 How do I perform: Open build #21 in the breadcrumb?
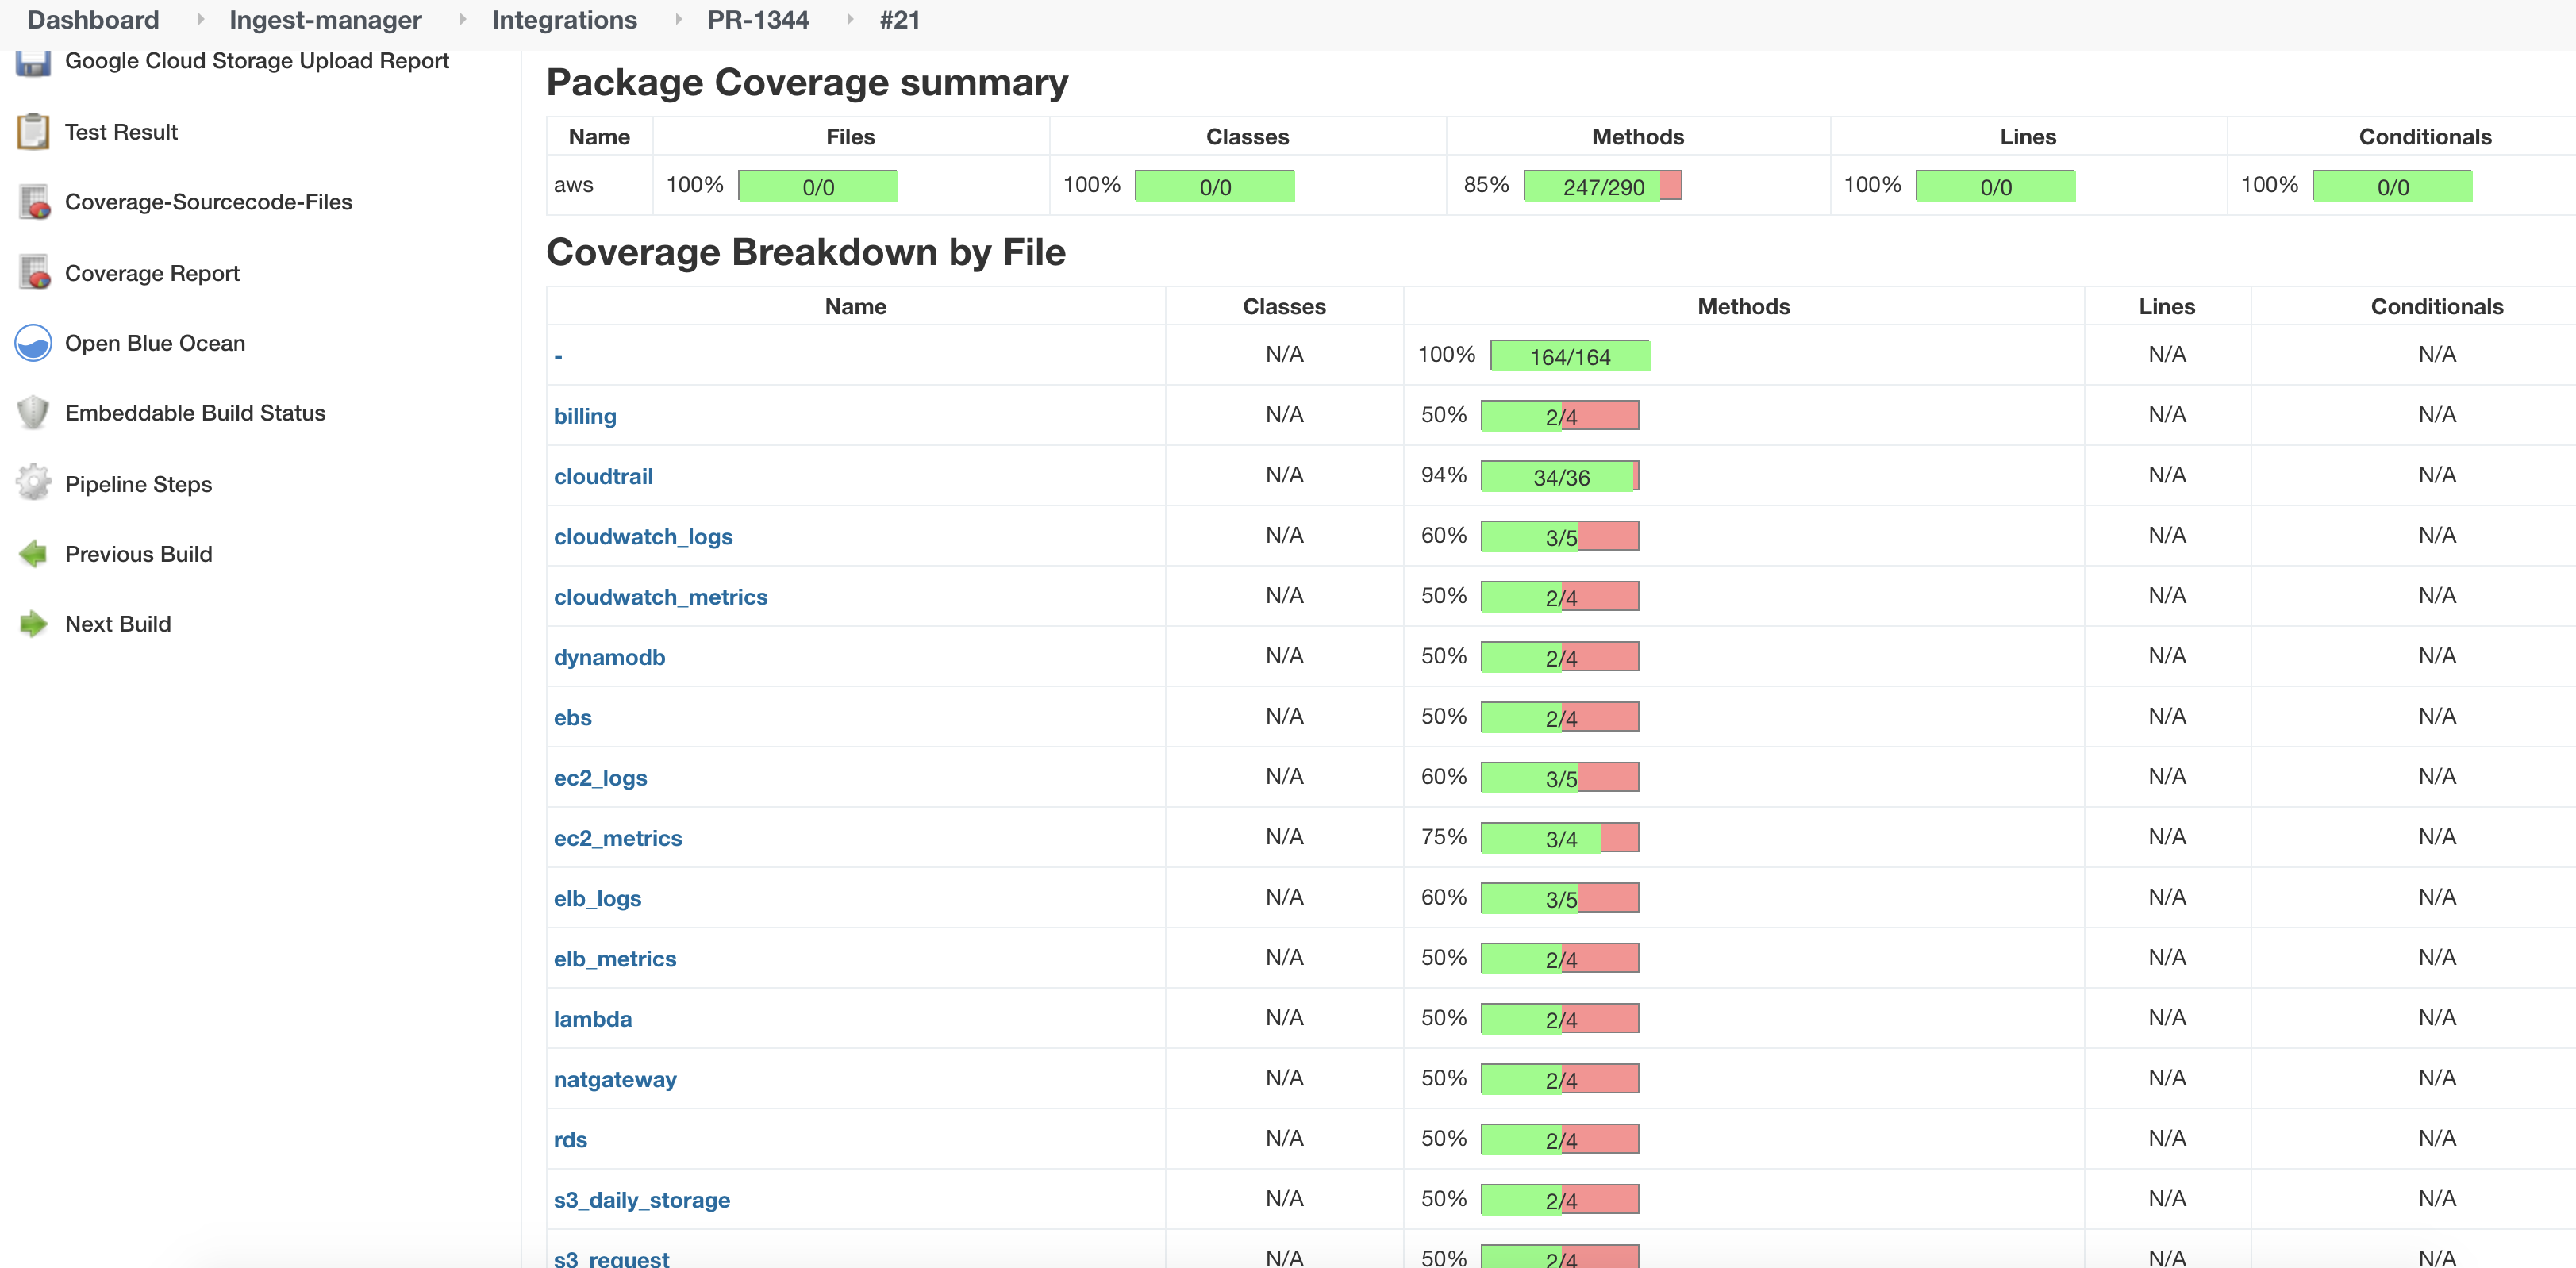tap(899, 20)
